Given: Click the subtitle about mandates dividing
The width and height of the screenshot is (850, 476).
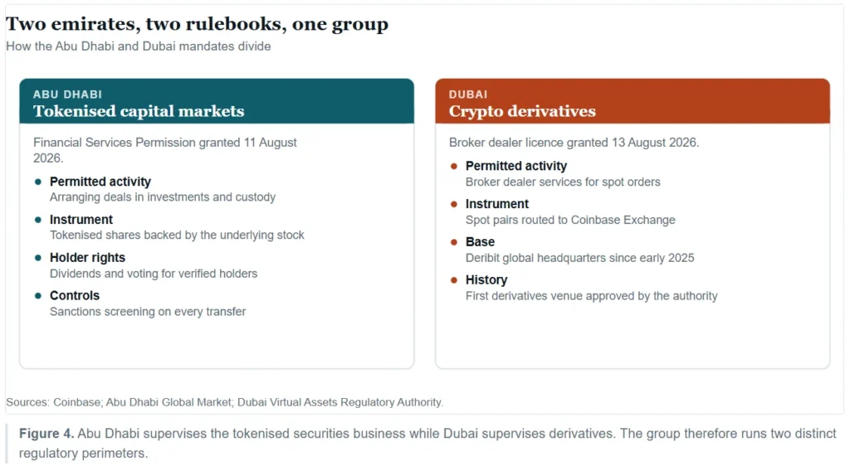Looking at the screenshot, I should [x=139, y=46].
